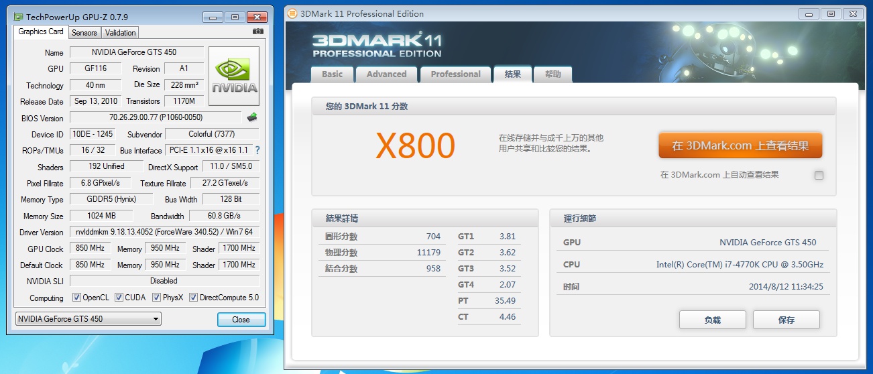Click the Driver Version field

164,232
